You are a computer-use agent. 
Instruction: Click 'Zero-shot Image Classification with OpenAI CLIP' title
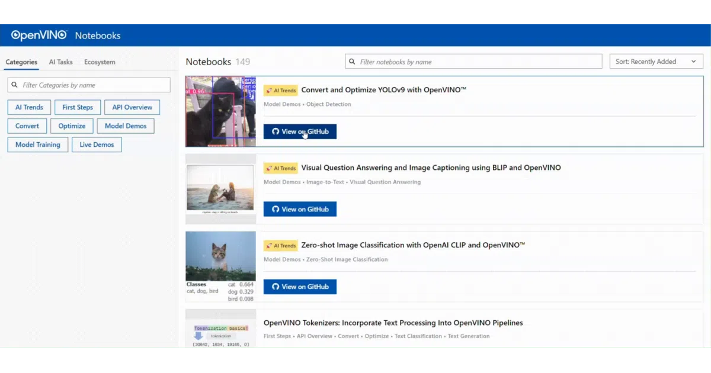coord(413,245)
